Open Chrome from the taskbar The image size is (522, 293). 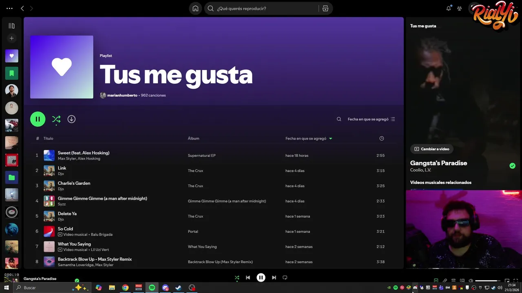click(125, 288)
